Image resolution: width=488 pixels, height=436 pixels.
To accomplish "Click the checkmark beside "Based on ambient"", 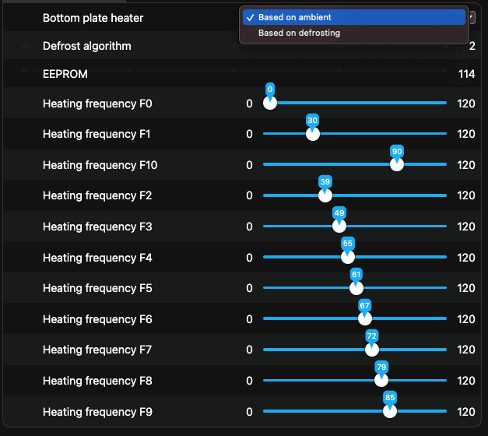I will (249, 17).
